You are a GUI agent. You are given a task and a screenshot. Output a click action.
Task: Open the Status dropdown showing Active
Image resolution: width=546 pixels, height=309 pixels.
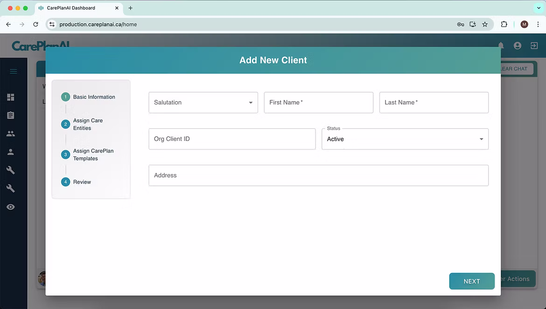pos(405,139)
